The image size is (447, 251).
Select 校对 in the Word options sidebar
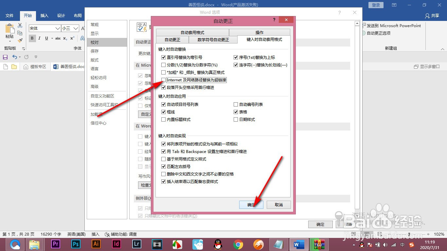pos(94,42)
